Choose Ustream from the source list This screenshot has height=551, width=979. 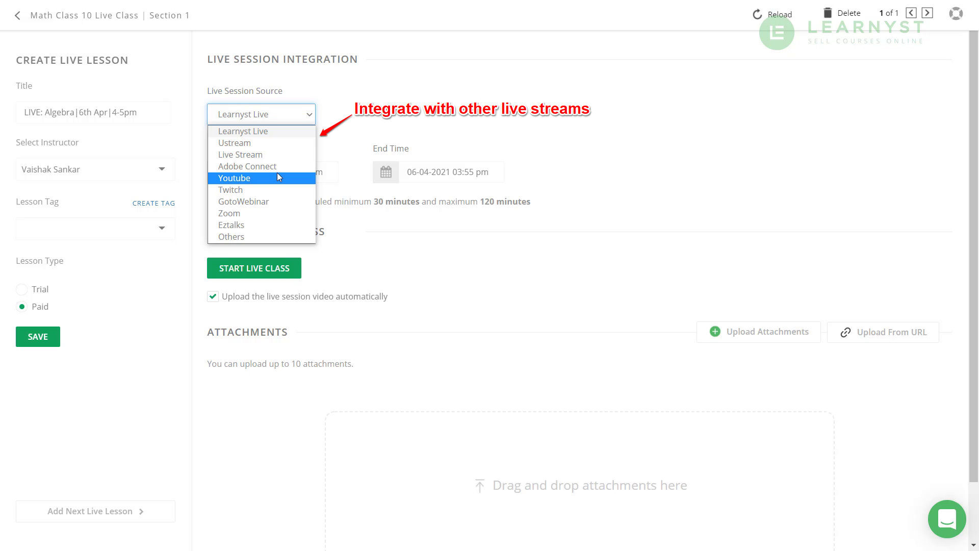click(262, 143)
